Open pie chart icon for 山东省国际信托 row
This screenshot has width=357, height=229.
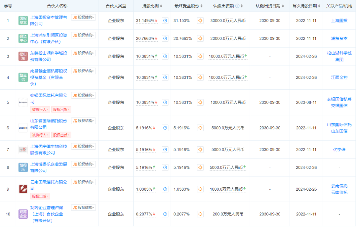pyautogui.click(x=165, y=128)
